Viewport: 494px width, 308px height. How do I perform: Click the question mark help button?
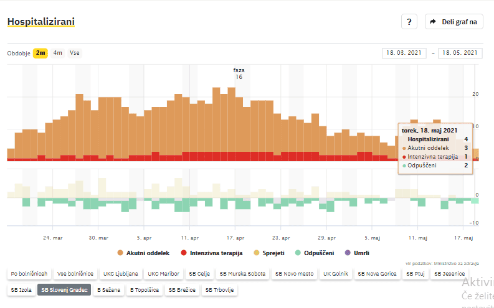point(409,22)
